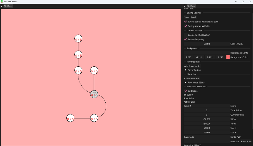Click the SkillTreeCreator app icon in title bar

click(x=2, y=2)
